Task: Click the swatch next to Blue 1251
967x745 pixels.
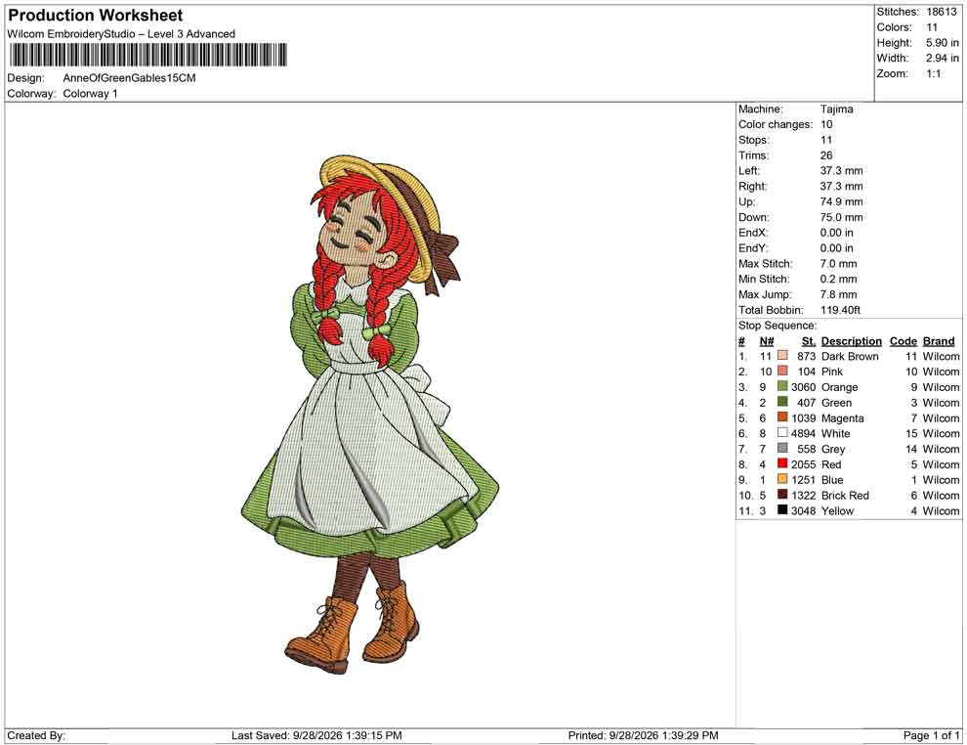Action: coord(782,479)
